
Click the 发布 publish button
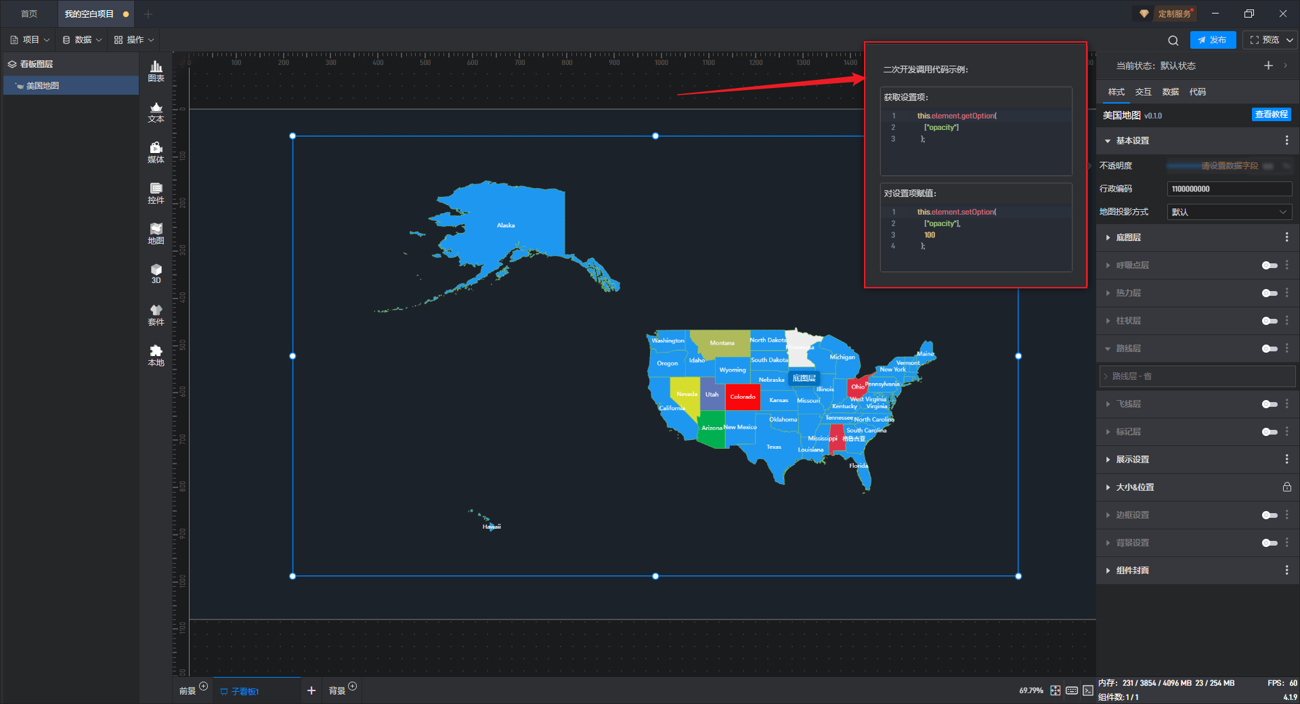coord(1213,40)
